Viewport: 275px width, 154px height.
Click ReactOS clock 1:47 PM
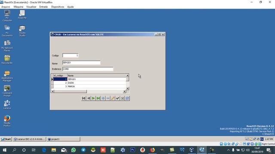coord(269,139)
